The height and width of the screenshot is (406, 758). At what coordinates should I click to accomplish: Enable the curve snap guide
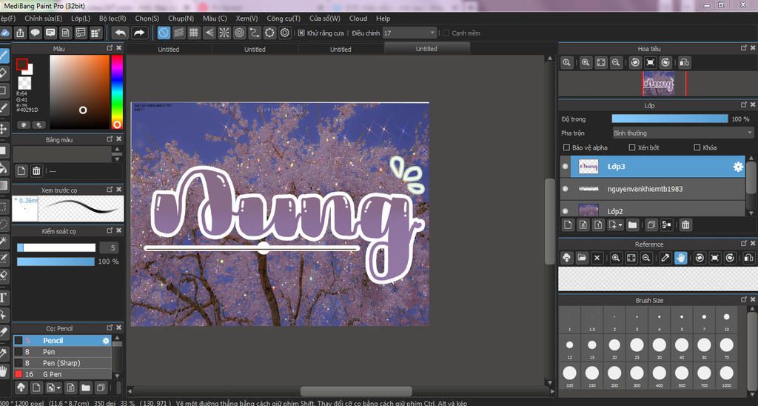pyautogui.click(x=255, y=33)
